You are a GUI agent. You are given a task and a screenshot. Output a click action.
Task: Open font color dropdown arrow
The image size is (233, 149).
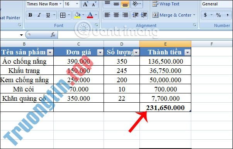click(96, 15)
